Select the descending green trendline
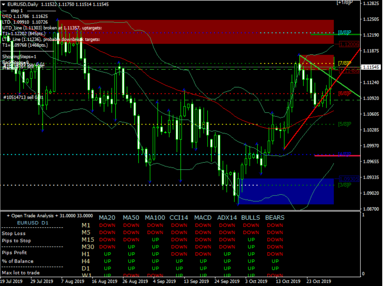383x286 pixels. (330, 76)
